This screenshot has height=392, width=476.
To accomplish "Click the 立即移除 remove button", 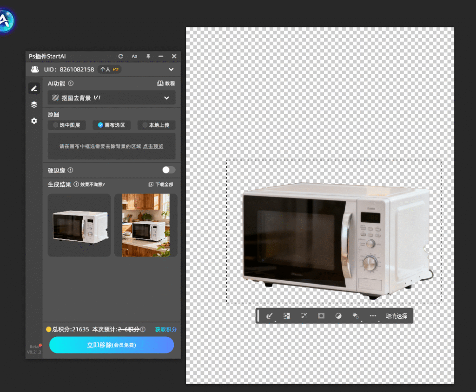I will pos(112,345).
